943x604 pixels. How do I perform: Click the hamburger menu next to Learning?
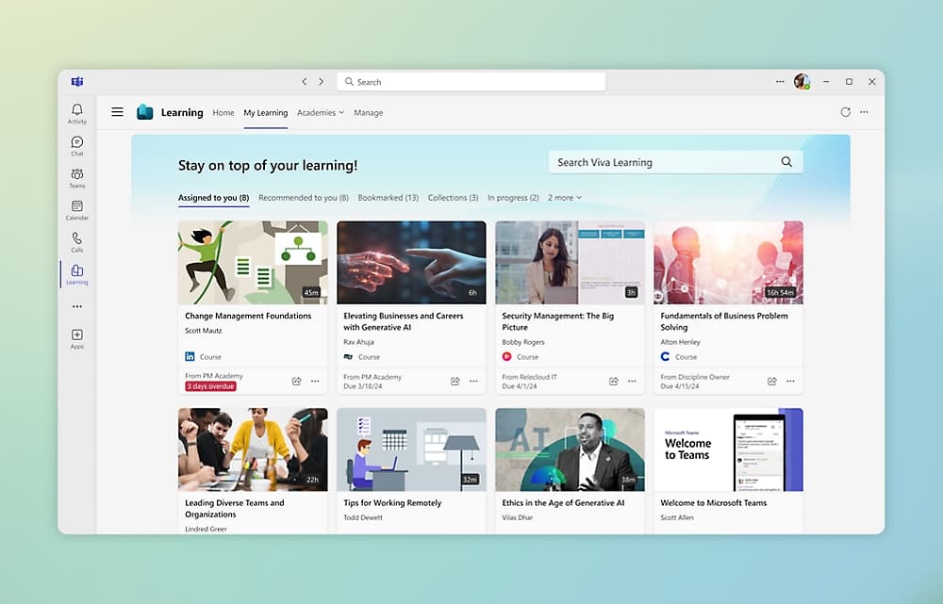coord(117,112)
